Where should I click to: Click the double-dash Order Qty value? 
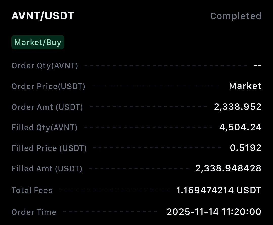pyautogui.click(x=257, y=65)
